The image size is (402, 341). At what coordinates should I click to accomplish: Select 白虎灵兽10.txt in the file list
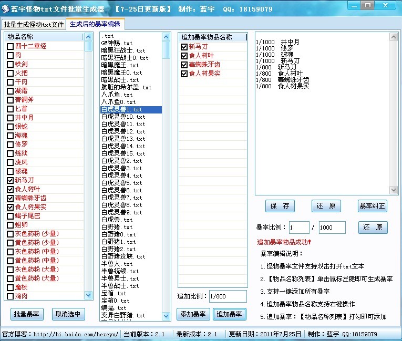tap(122, 117)
